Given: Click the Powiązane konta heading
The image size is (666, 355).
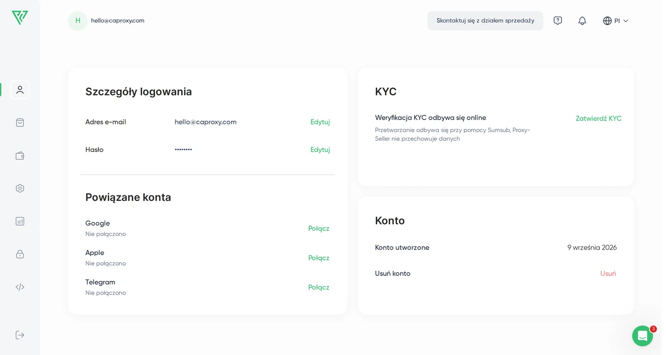Looking at the screenshot, I should pos(128,197).
